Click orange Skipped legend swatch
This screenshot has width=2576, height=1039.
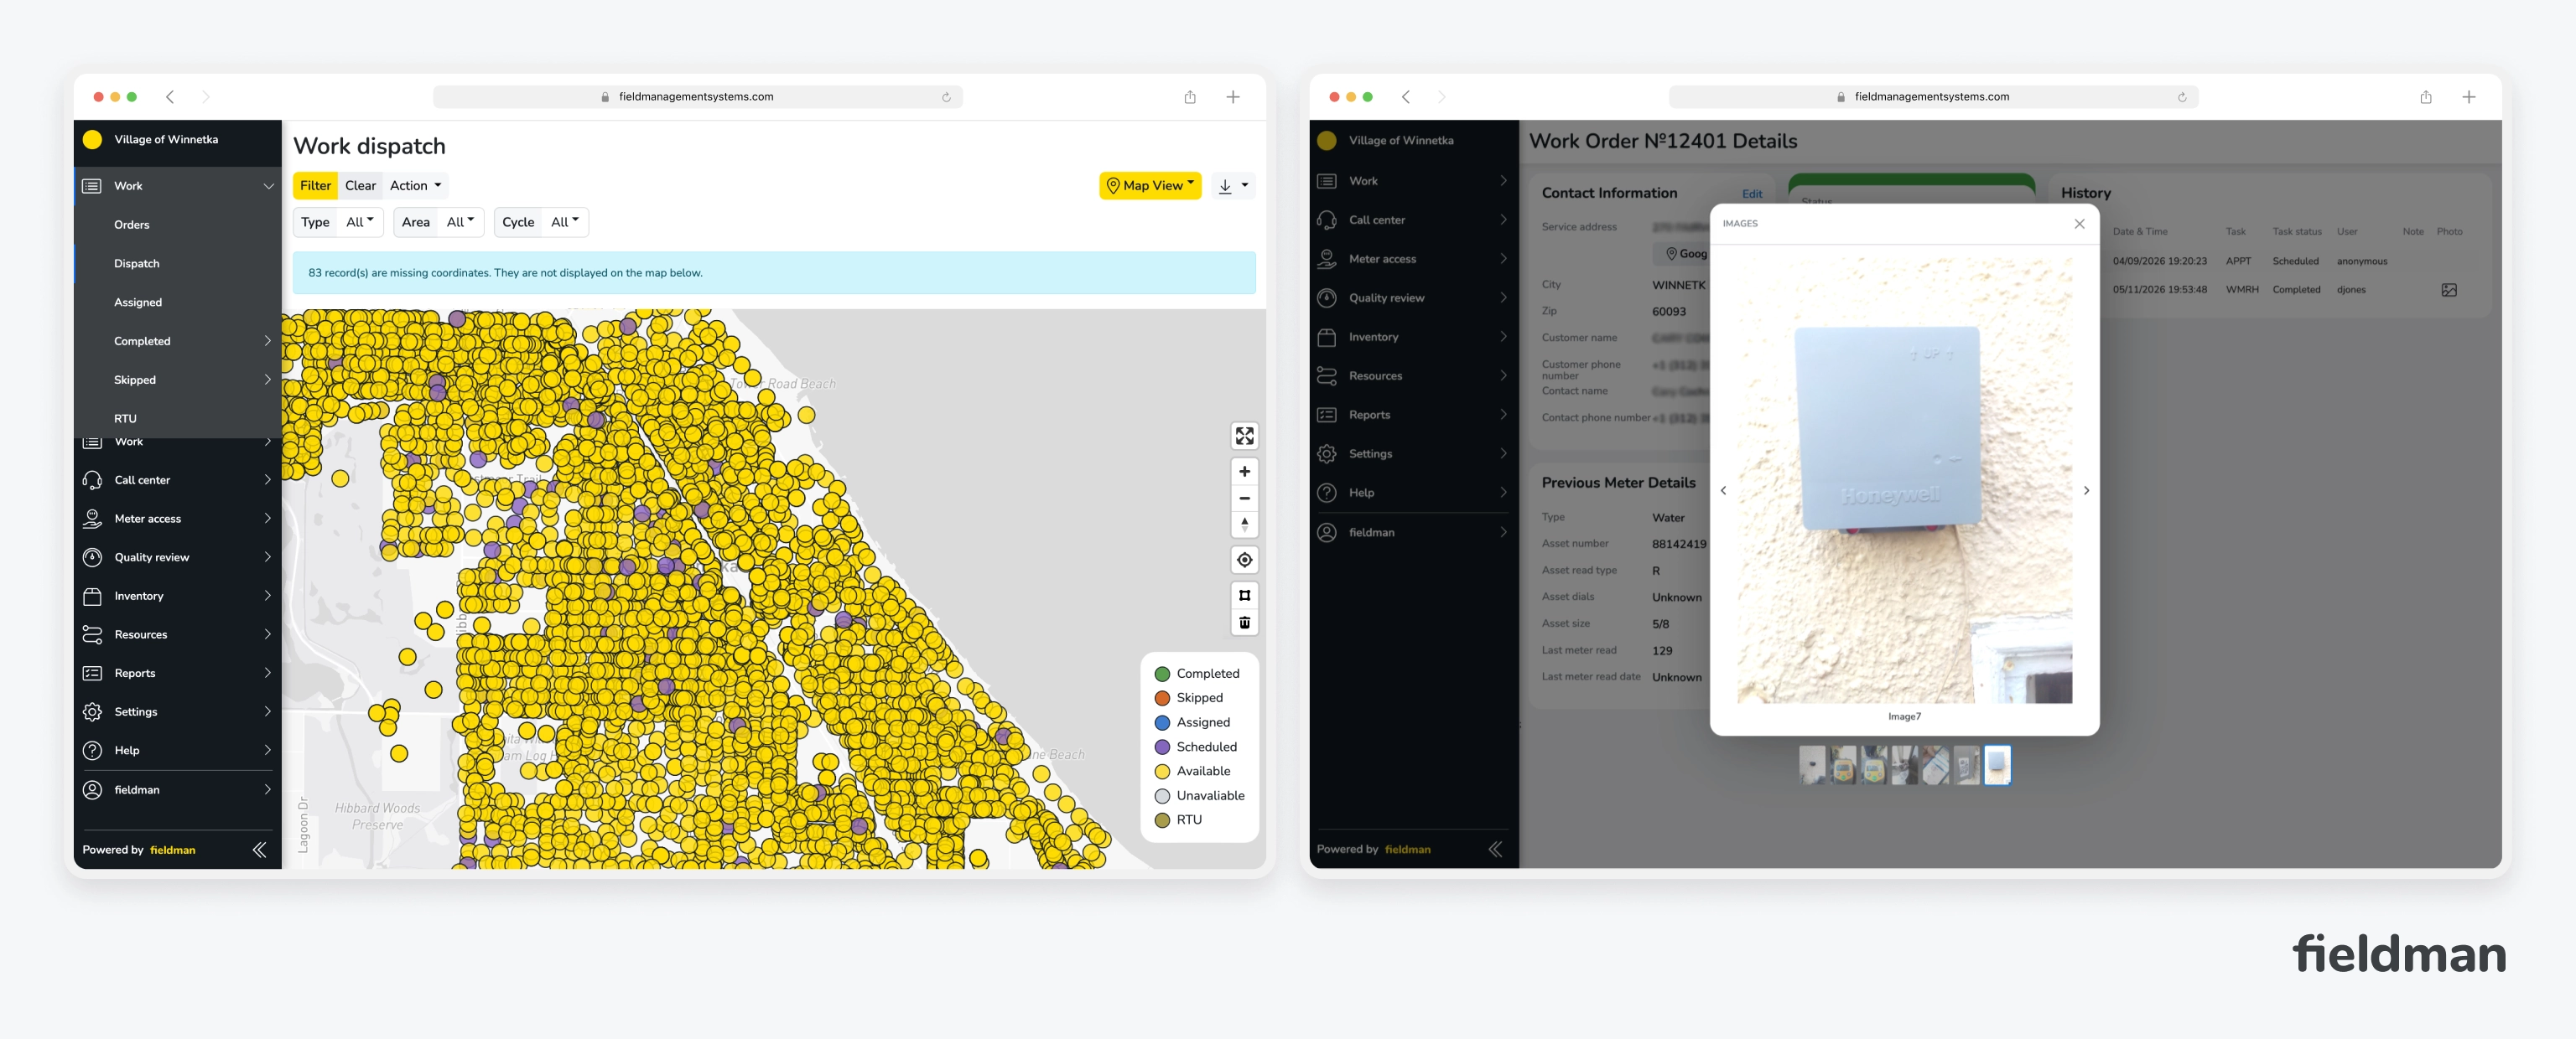pos(1162,698)
